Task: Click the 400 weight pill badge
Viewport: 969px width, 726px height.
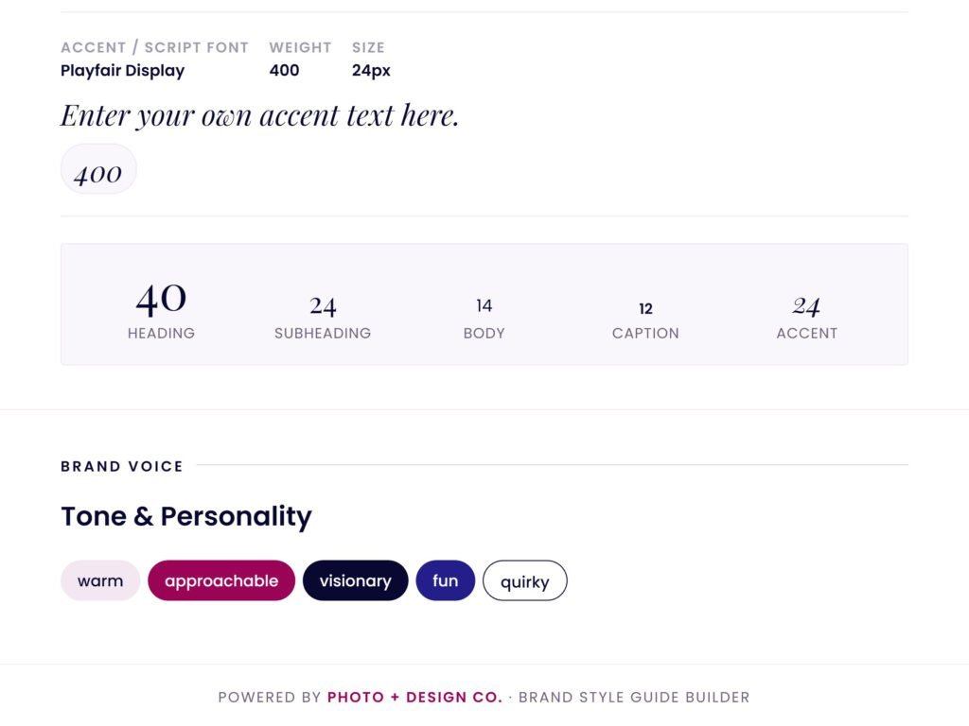Action: tap(98, 170)
